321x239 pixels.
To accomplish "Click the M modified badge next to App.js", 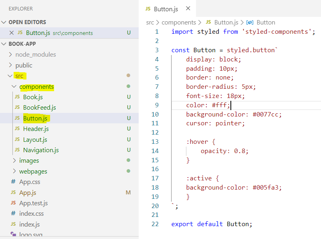I will [128, 192].
